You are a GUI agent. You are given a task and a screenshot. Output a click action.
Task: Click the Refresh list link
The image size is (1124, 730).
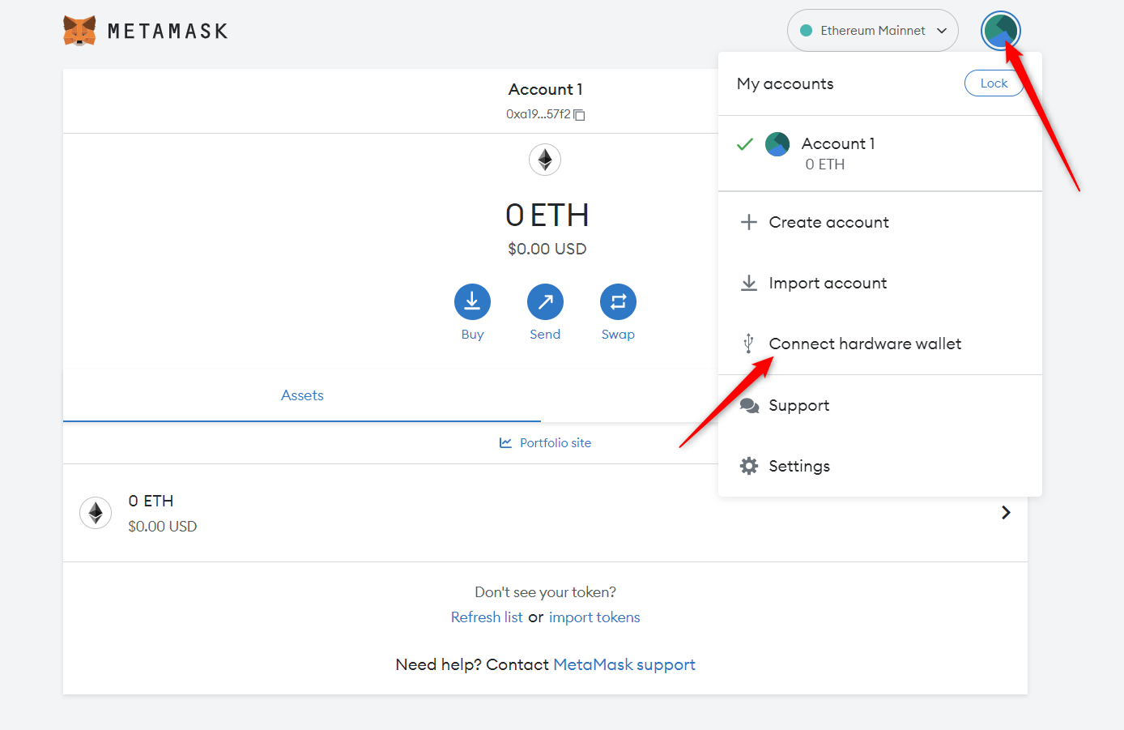click(487, 617)
